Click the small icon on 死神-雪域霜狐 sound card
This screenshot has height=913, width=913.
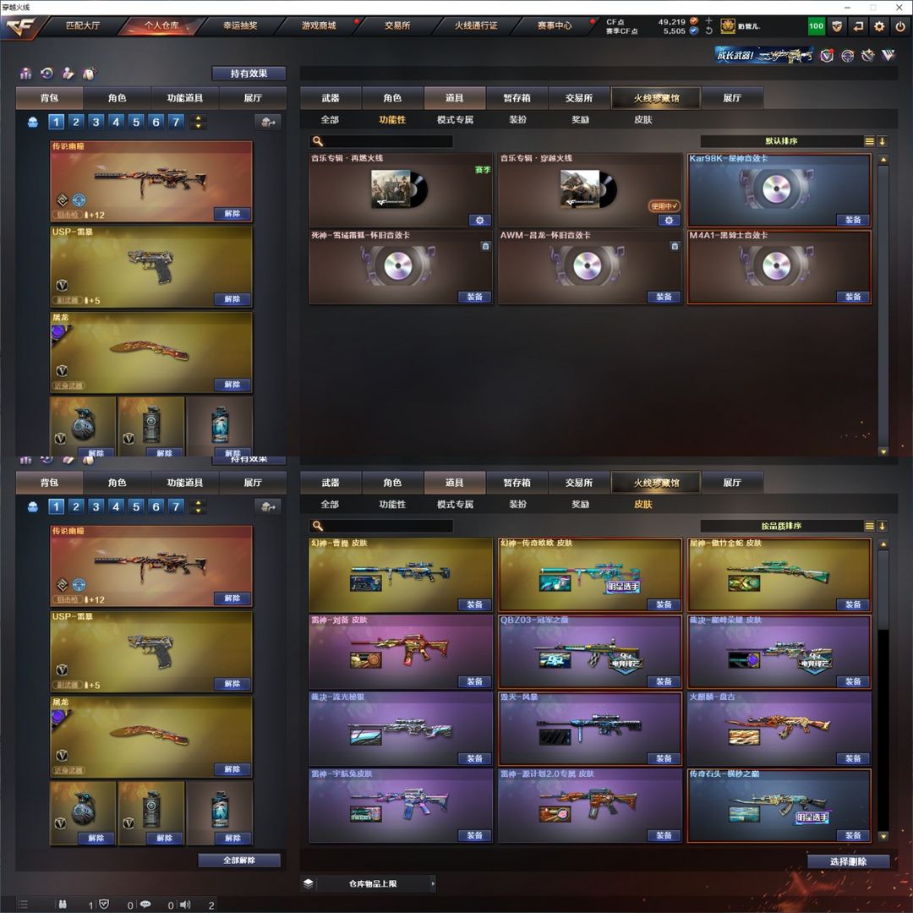pos(485,246)
